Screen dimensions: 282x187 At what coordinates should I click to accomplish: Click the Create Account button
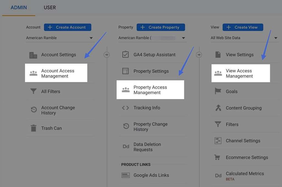[x=67, y=27]
